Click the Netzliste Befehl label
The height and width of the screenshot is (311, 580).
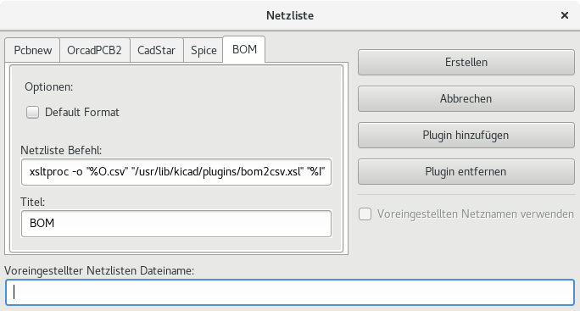click(x=61, y=150)
